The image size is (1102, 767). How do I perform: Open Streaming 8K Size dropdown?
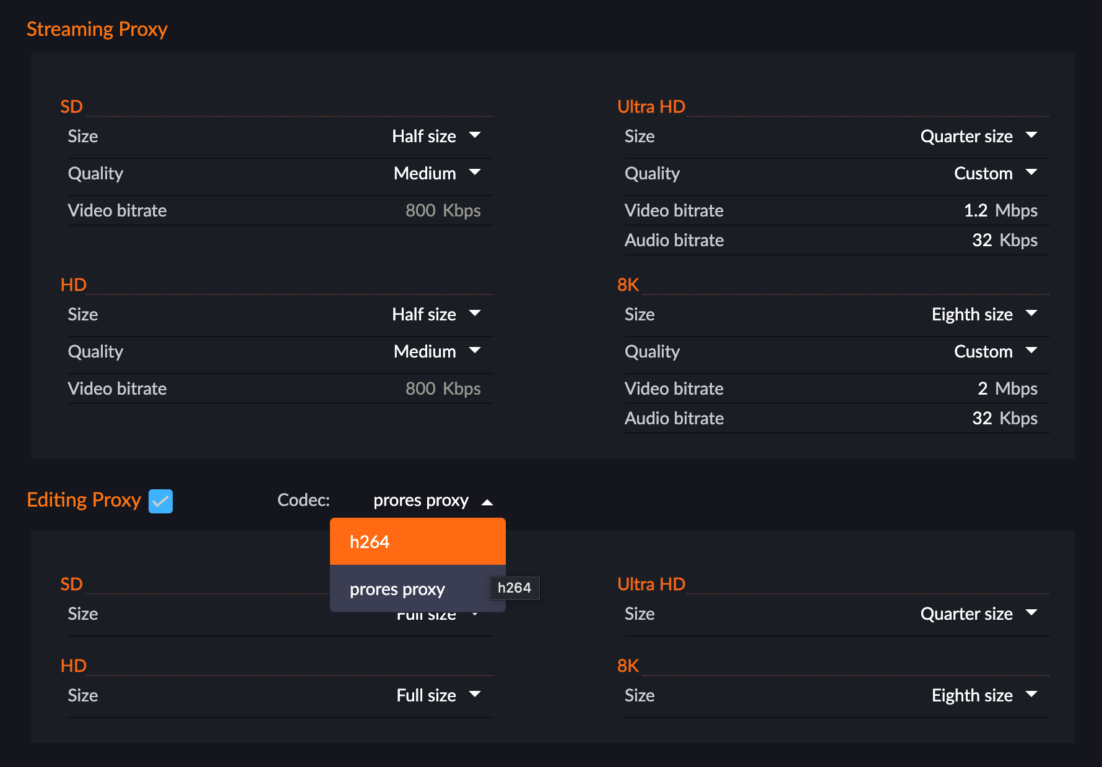(984, 314)
